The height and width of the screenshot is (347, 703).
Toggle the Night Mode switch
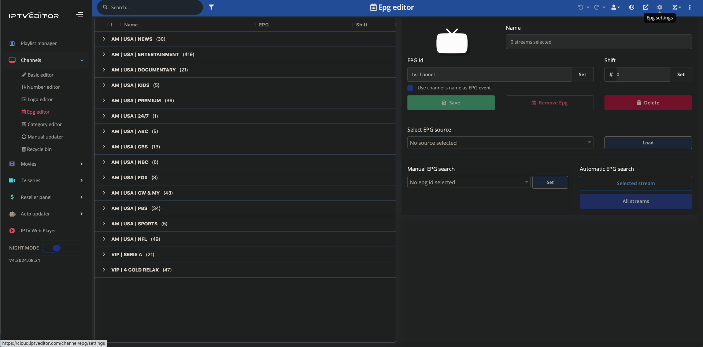(x=51, y=248)
